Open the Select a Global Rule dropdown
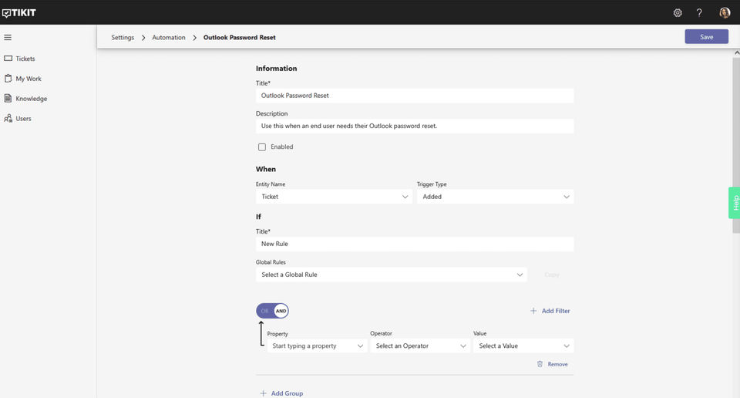The height and width of the screenshot is (398, 740). click(392, 275)
